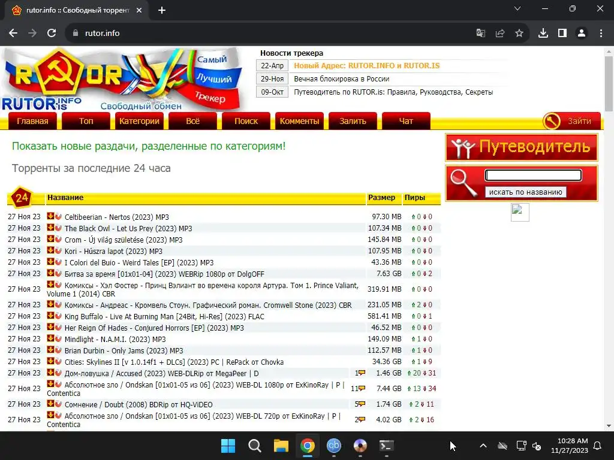Download torrent file for Mindlight - N.A.M.I.

50,338
